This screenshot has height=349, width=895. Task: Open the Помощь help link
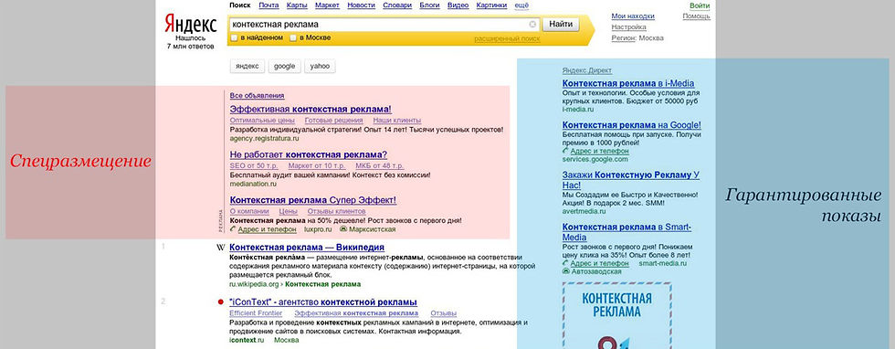(696, 16)
